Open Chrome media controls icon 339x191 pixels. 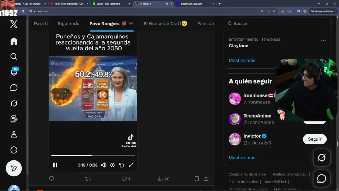(x=298, y=11)
